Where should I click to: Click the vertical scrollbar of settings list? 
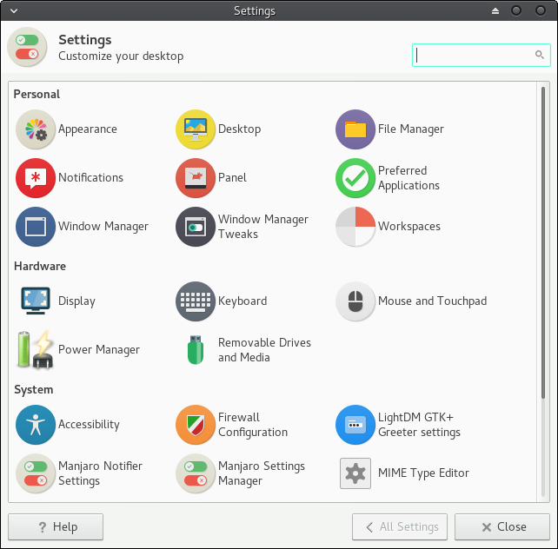pos(543,241)
